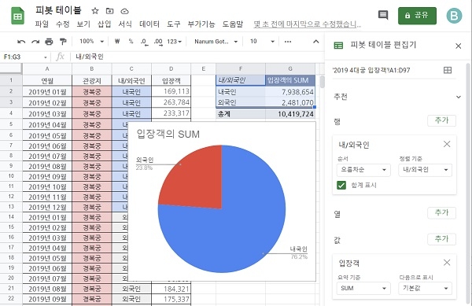Expand the 추천 section chevron
Viewport: 472px width, 306px height.
(459, 97)
